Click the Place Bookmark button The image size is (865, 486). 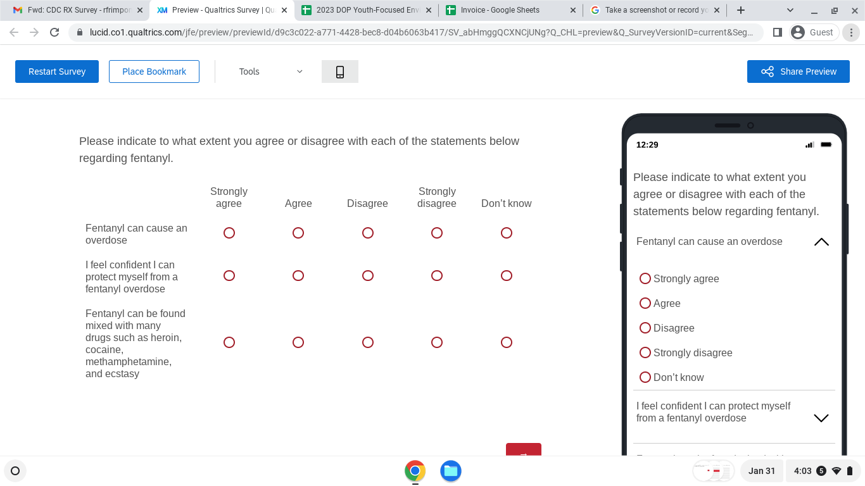click(154, 72)
